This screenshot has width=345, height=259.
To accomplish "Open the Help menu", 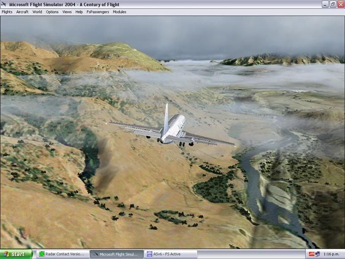I will click(79, 12).
